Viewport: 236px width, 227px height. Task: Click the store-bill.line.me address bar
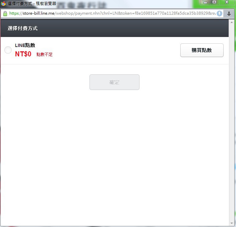coord(112,13)
